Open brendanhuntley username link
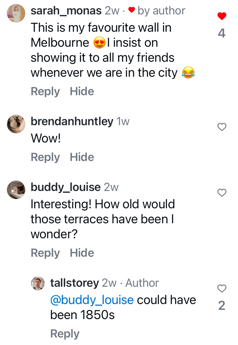Screen dimensions: 238x345 tap(72, 121)
